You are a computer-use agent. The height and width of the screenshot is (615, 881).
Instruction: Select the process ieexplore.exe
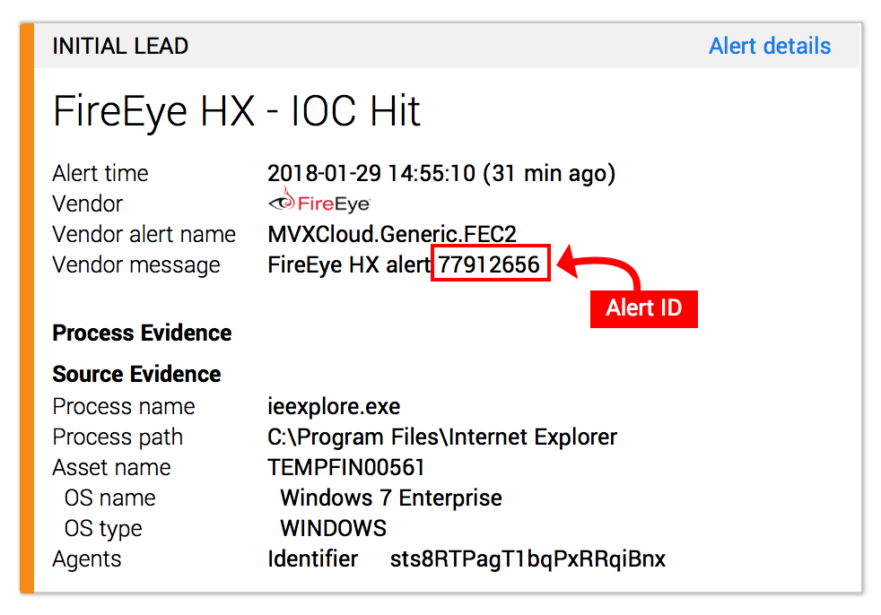click(x=334, y=407)
